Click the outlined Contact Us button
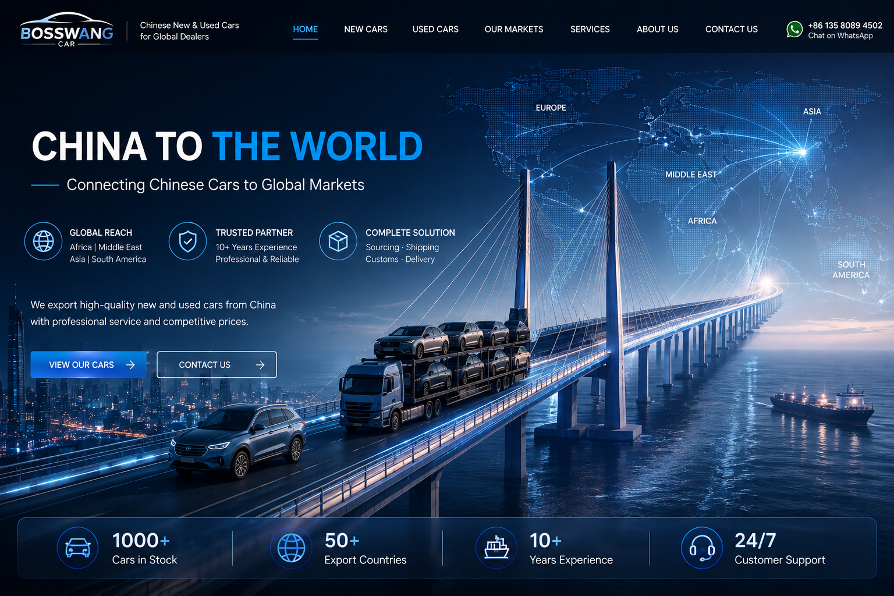The height and width of the screenshot is (596, 894). (217, 365)
